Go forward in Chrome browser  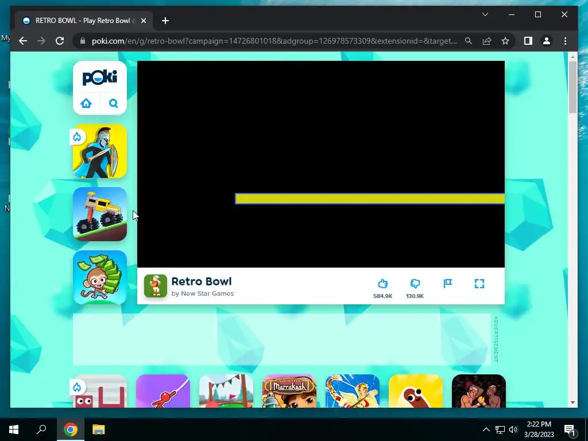(41, 41)
